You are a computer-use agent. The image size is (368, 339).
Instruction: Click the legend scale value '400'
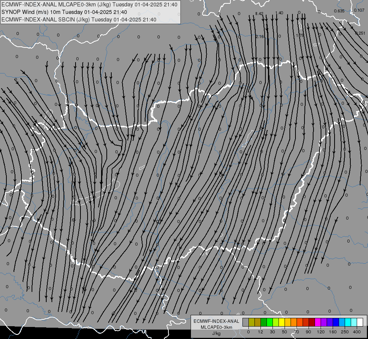coord(357,332)
